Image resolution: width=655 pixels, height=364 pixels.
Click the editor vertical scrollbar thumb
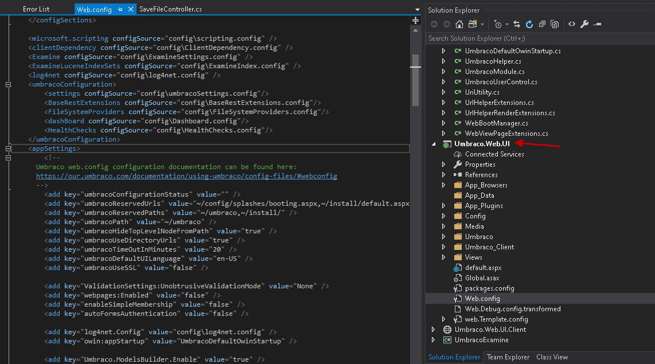pos(416,80)
